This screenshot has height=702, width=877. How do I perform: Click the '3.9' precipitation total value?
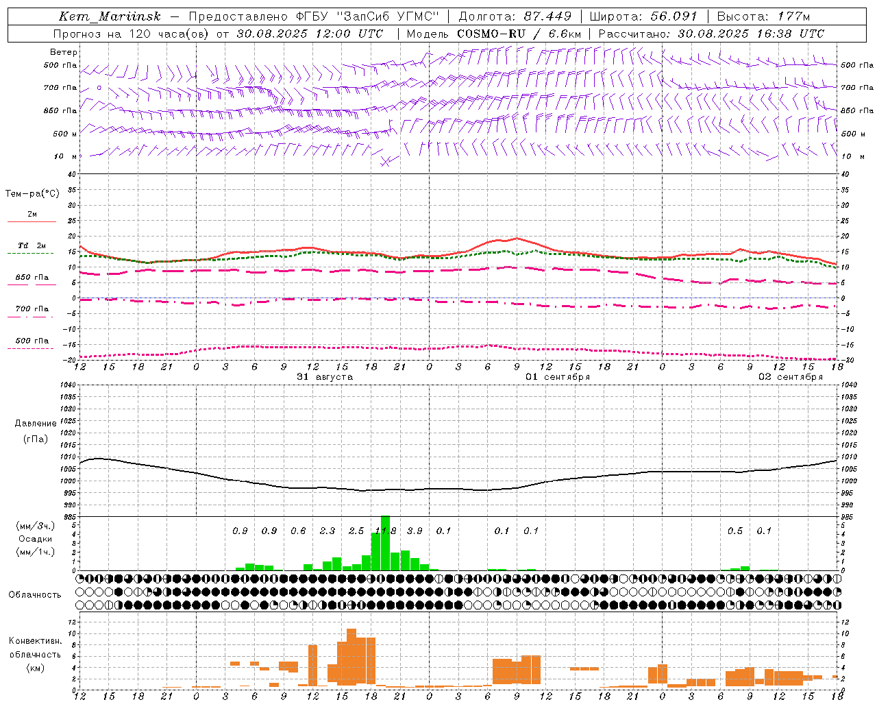click(415, 531)
